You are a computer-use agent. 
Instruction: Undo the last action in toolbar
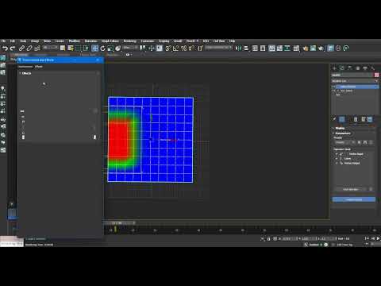coord(5,48)
